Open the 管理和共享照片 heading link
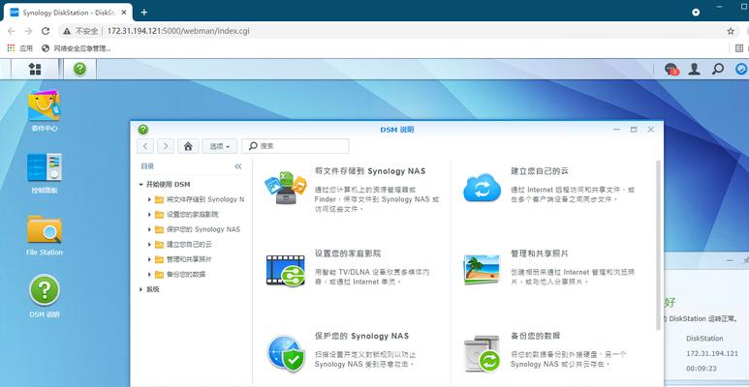This screenshot has height=387, width=749. tap(540, 253)
